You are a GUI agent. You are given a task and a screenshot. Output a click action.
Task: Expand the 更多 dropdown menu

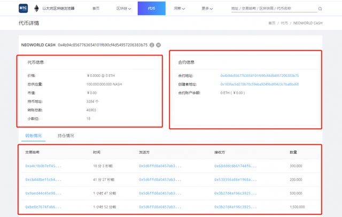[207, 9]
